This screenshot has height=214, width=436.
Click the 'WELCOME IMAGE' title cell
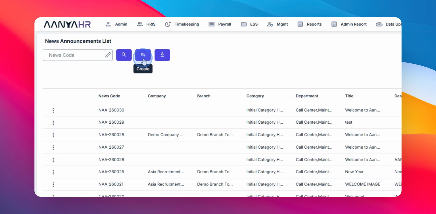click(363, 184)
